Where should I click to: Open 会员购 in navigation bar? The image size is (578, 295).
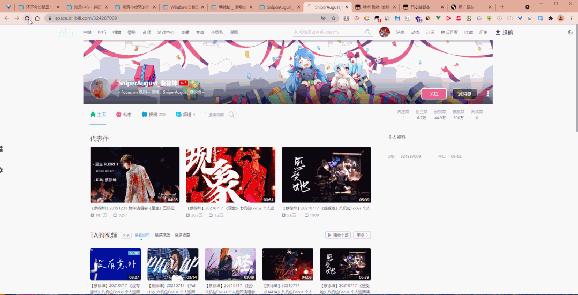217,33
